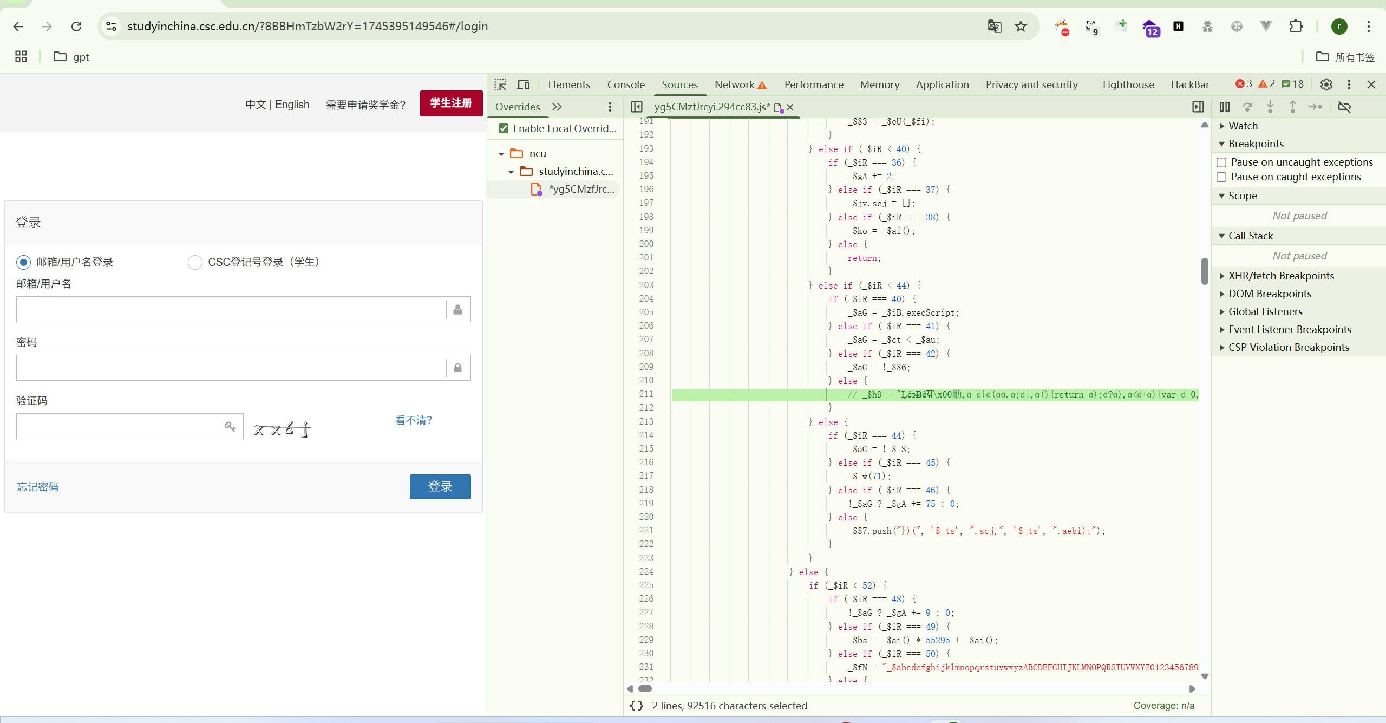
Task: Click 看不清? to refresh captcha
Action: point(413,420)
